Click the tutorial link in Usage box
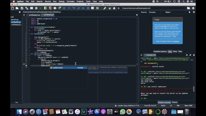This screenshot has height=116, width=206. tap(176, 41)
